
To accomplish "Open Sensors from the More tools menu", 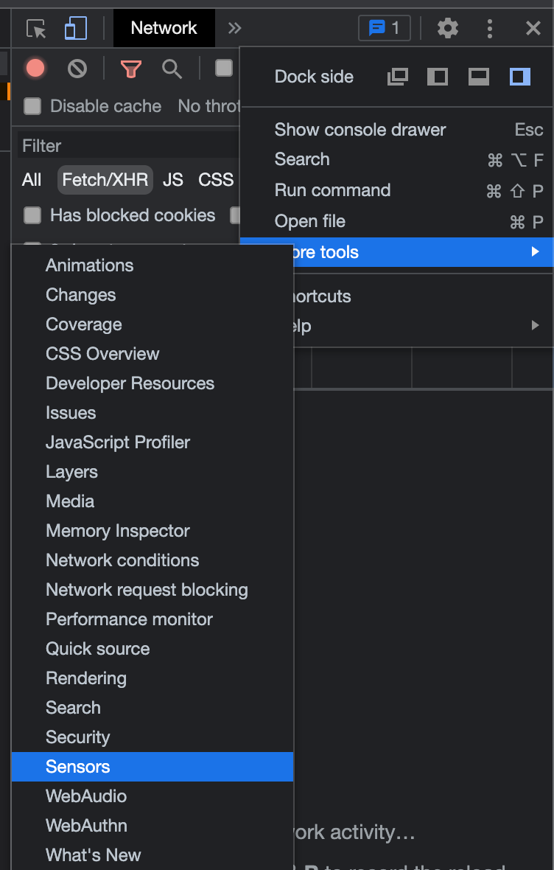I will point(77,766).
